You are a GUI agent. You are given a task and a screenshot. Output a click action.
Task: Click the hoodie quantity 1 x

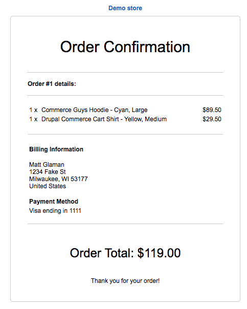(33, 110)
